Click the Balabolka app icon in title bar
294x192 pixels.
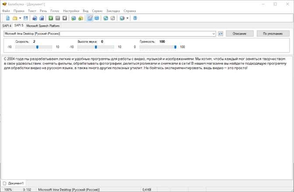4,4
